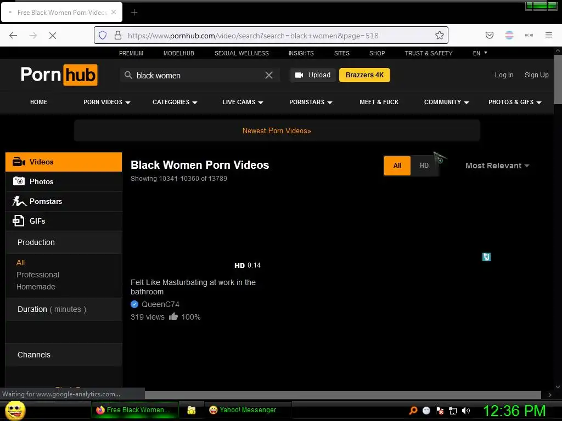Click the camera icon next to Photos
Screen dimensions: 562x421
pos(19,181)
